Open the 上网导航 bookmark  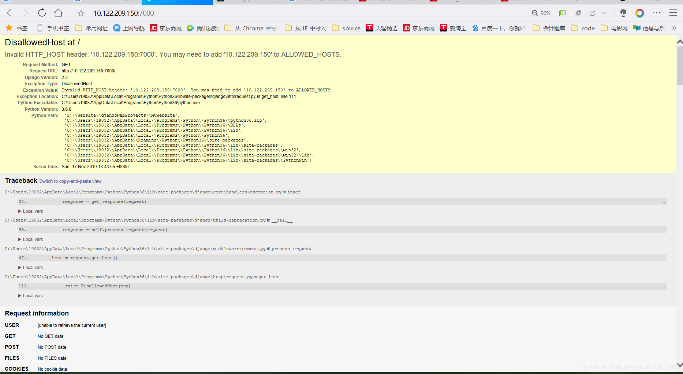(x=129, y=28)
